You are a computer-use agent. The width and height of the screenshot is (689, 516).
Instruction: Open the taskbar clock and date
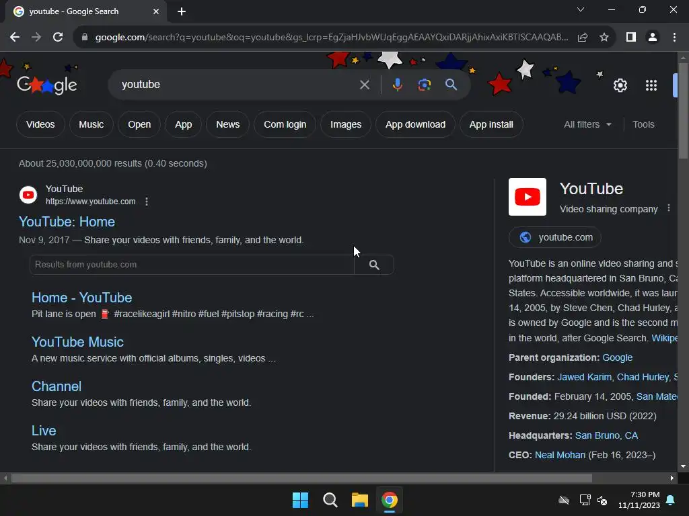coord(639,500)
